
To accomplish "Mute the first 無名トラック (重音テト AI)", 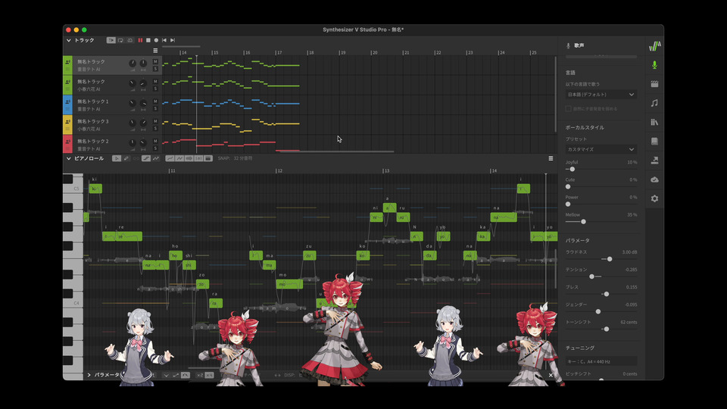I will point(155,61).
